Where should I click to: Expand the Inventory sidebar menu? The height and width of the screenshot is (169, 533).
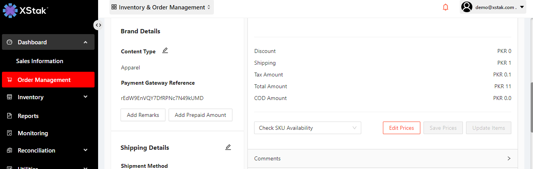[x=85, y=97]
